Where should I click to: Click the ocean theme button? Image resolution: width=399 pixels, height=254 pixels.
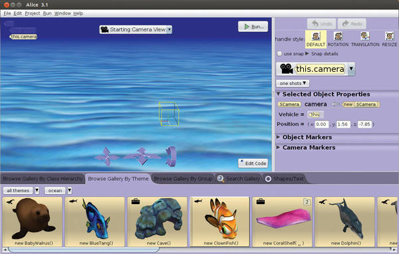point(55,190)
